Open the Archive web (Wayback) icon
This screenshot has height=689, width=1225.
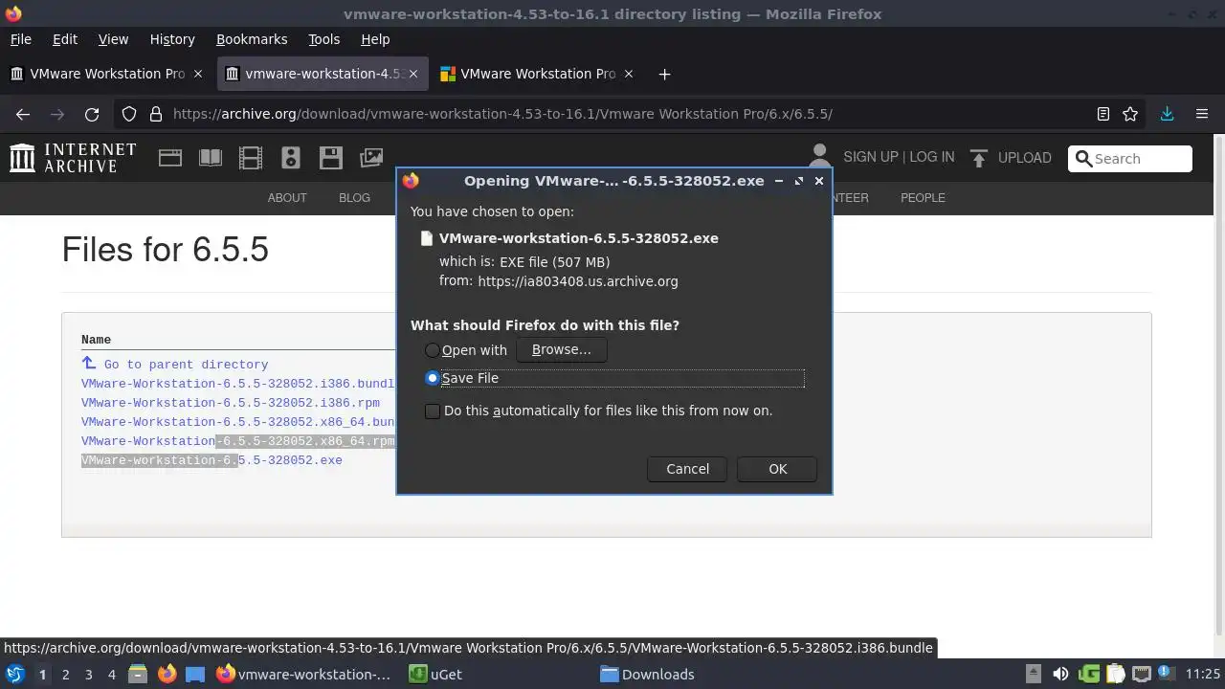170,158
